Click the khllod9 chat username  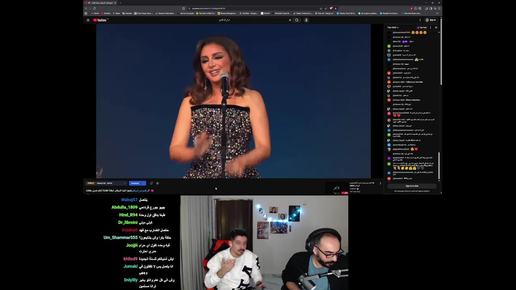coord(130,259)
